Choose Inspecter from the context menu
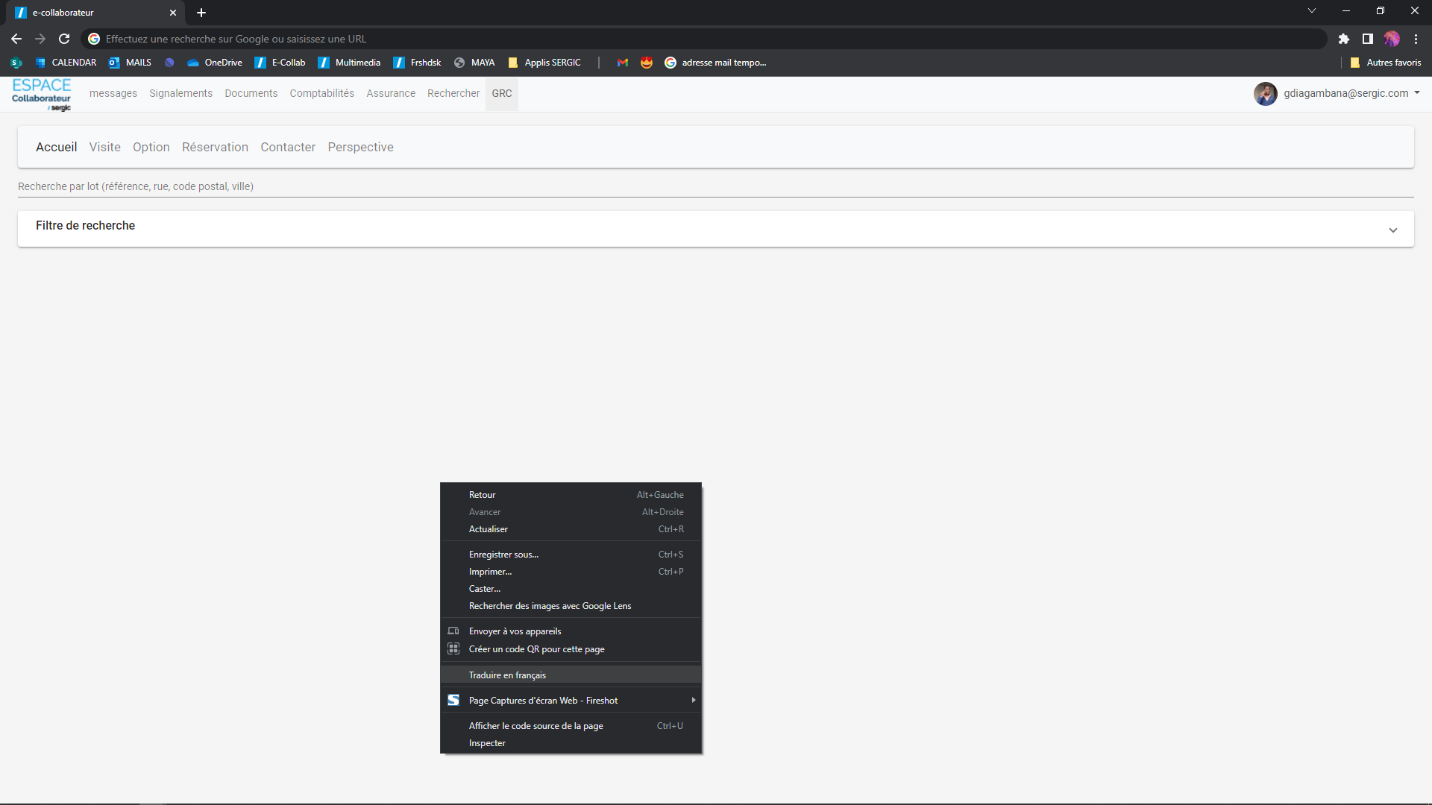Image resolution: width=1432 pixels, height=805 pixels. coord(487,743)
